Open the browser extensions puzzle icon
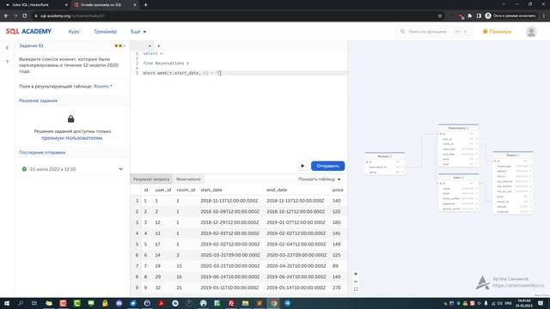Image resolution: width=550 pixels, height=309 pixels. point(470,15)
